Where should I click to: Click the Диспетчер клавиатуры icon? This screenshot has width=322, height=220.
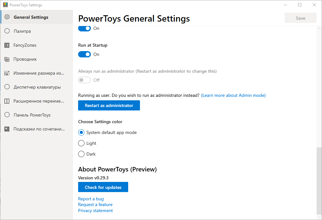tap(7, 87)
